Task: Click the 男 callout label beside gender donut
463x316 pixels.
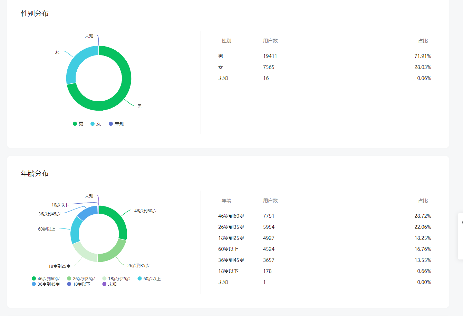Action: [139, 106]
